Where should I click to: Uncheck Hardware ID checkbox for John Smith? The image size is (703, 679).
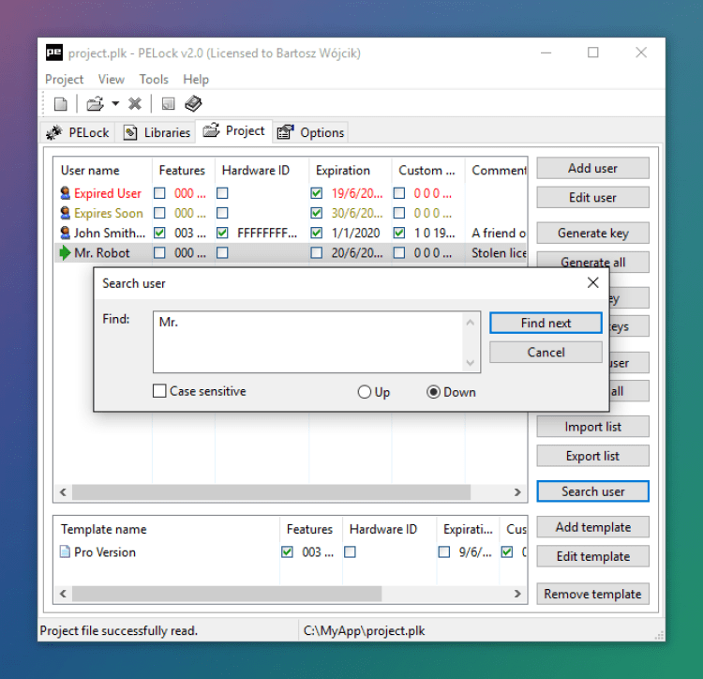tap(222, 233)
